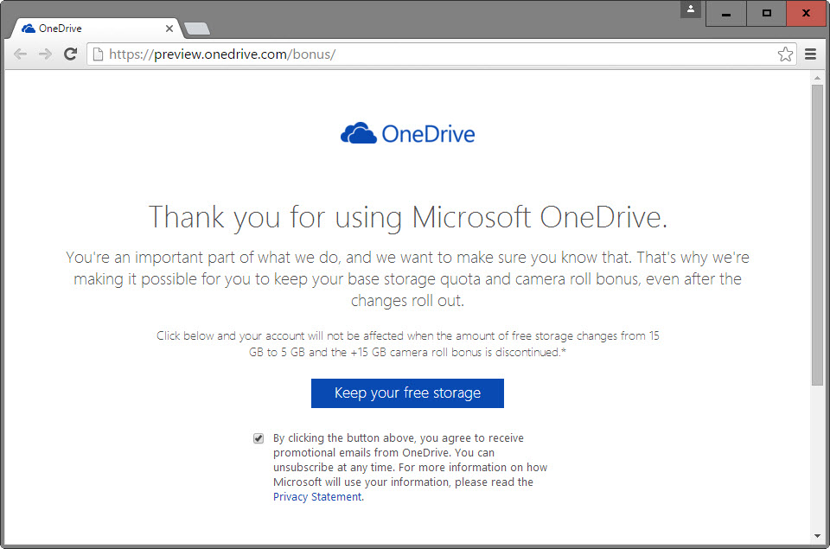This screenshot has height=549, width=830.
Task: Reload the page with refresh icon
Action: tap(70, 54)
